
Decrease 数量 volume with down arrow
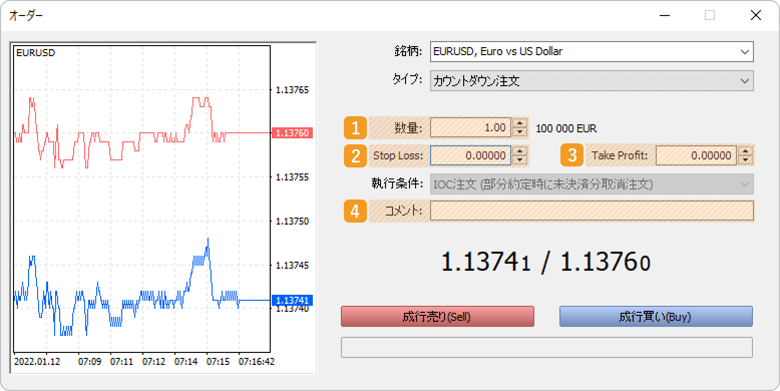click(520, 132)
